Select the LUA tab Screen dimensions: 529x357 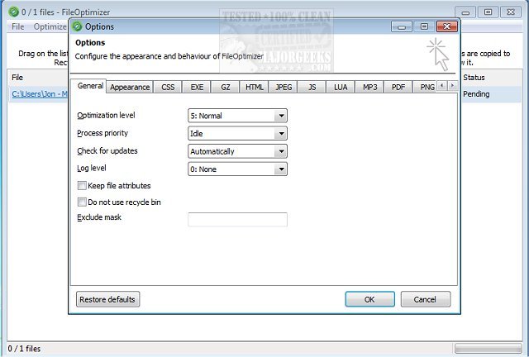341,87
